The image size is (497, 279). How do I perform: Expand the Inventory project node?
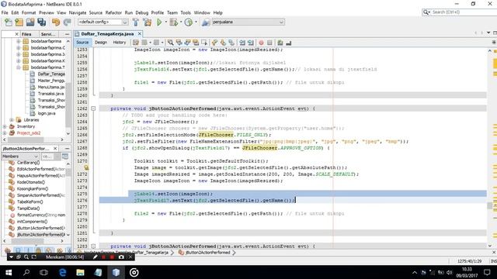(x=5, y=126)
